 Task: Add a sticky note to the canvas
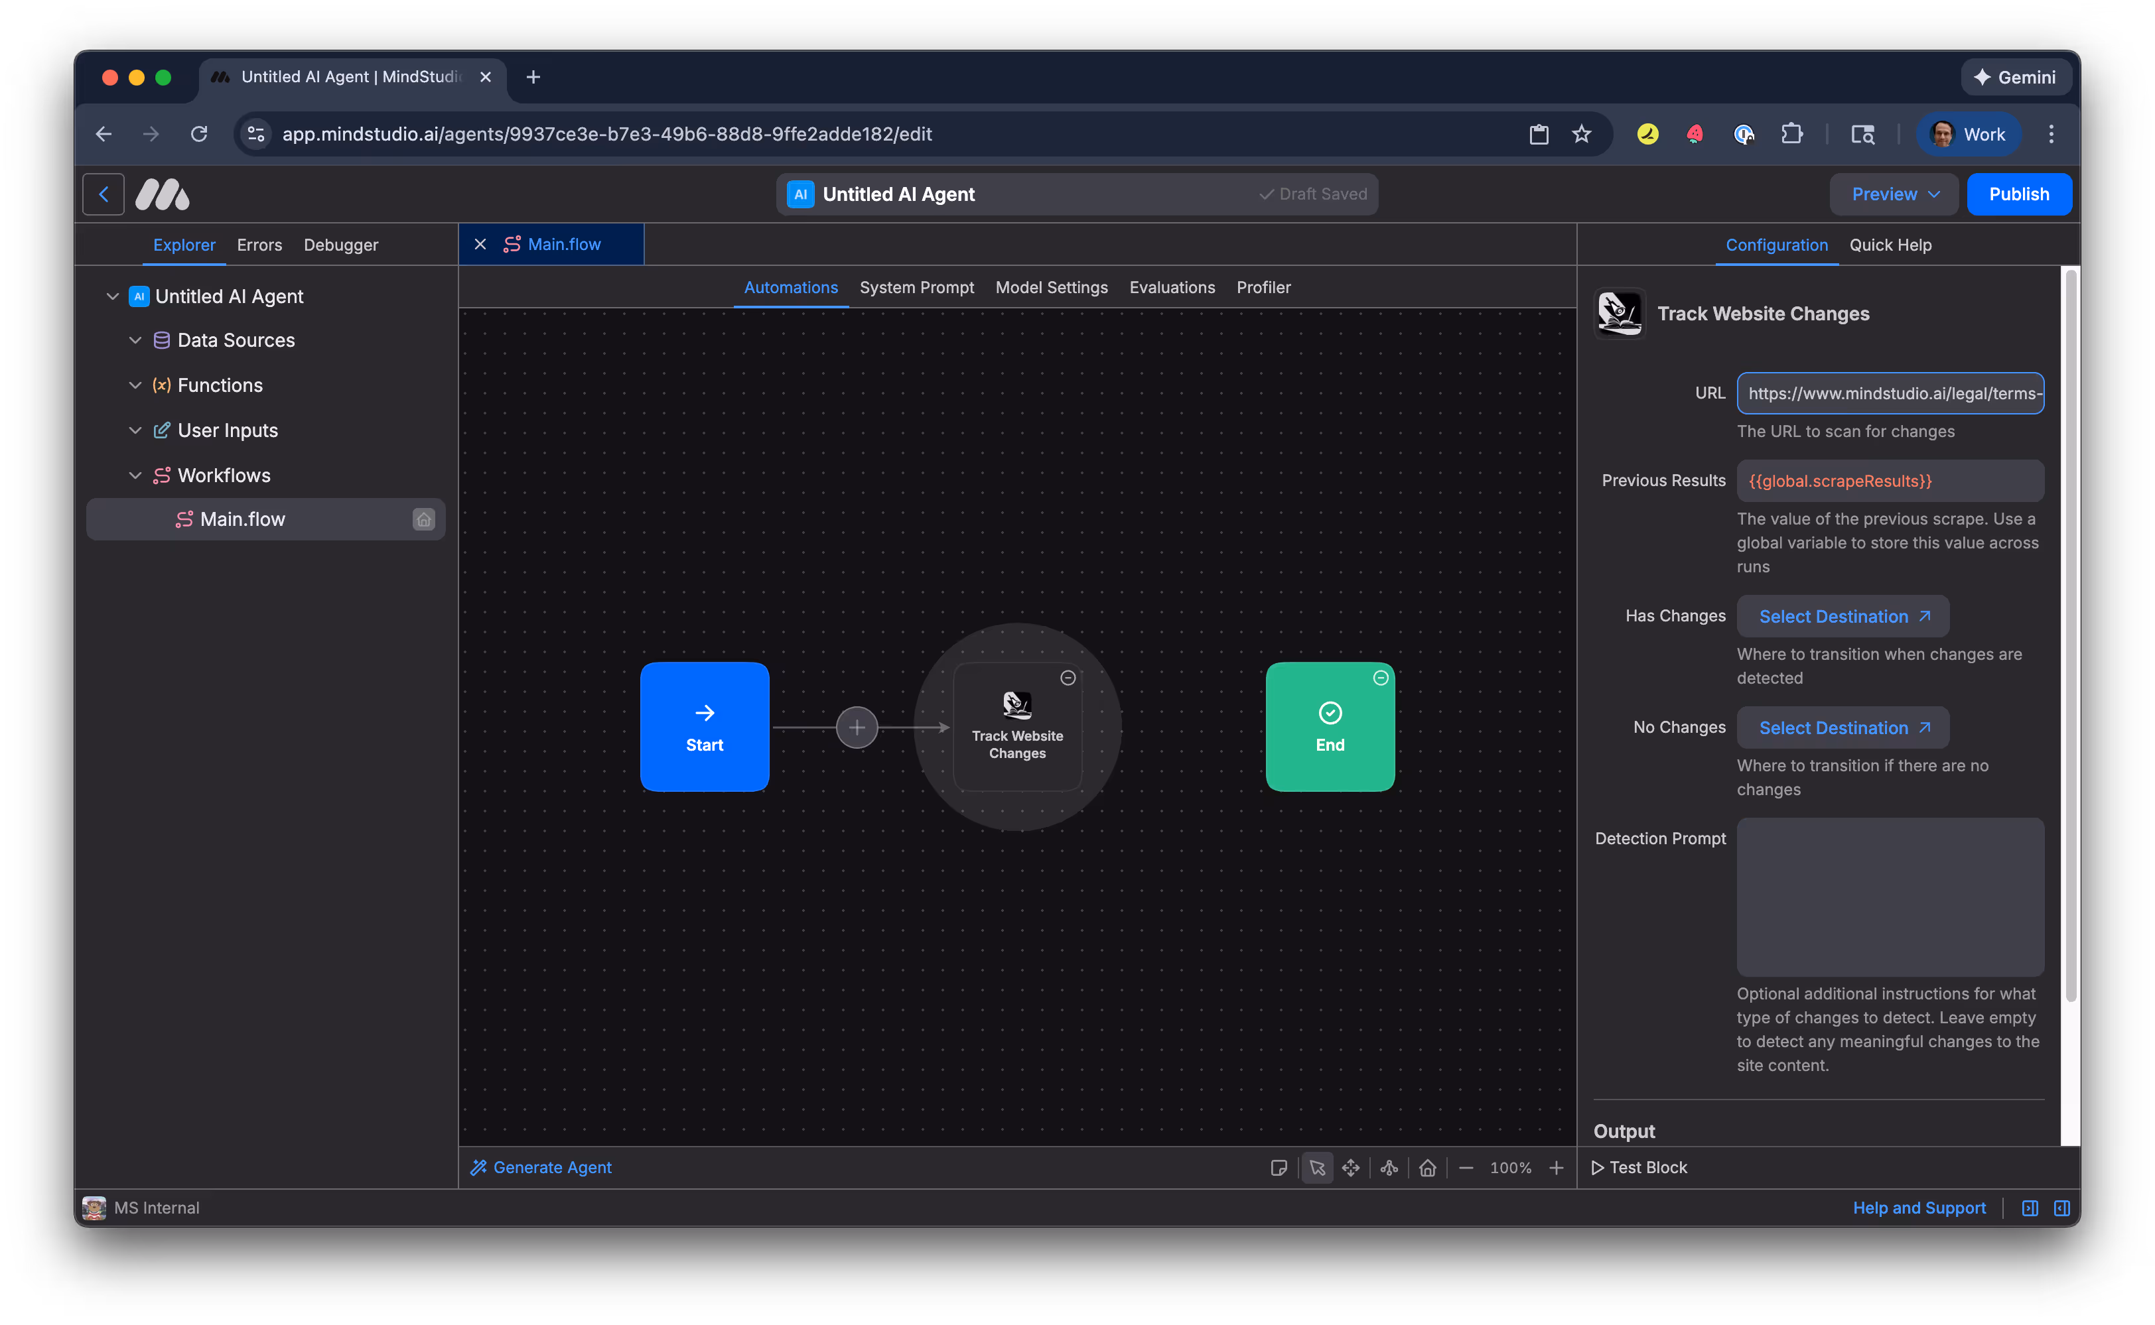(1279, 1167)
